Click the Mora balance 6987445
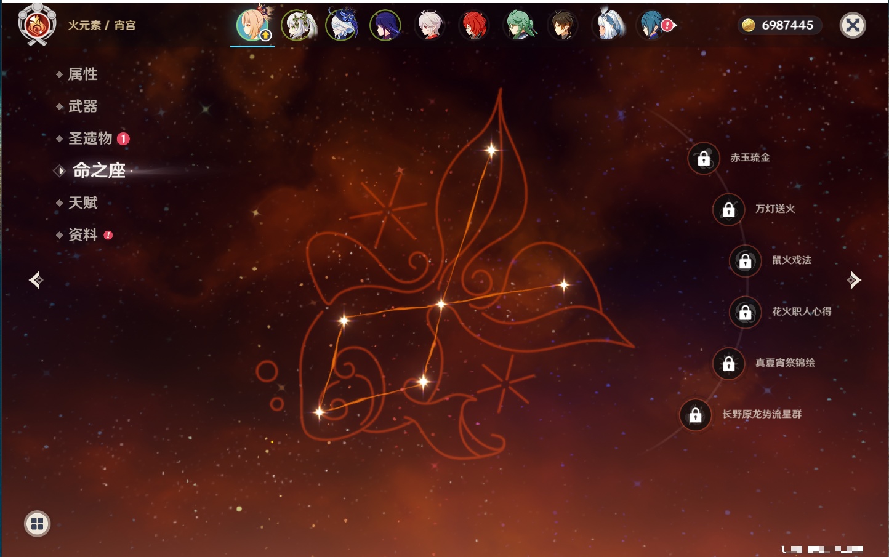 point(787,25)
